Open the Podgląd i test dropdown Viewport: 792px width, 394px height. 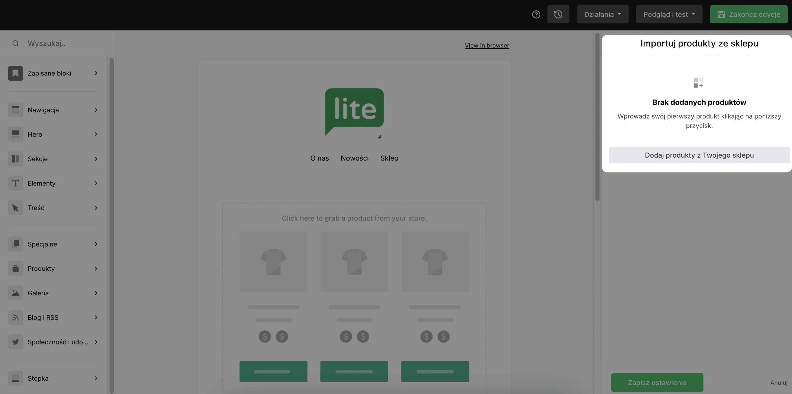pyautogui.click(x=669, y=14)
